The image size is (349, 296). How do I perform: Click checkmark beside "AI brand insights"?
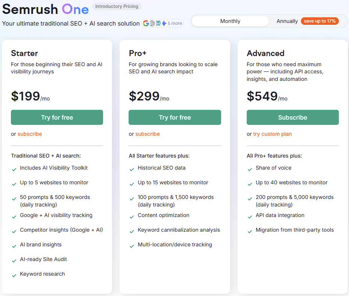coord(14,245)
